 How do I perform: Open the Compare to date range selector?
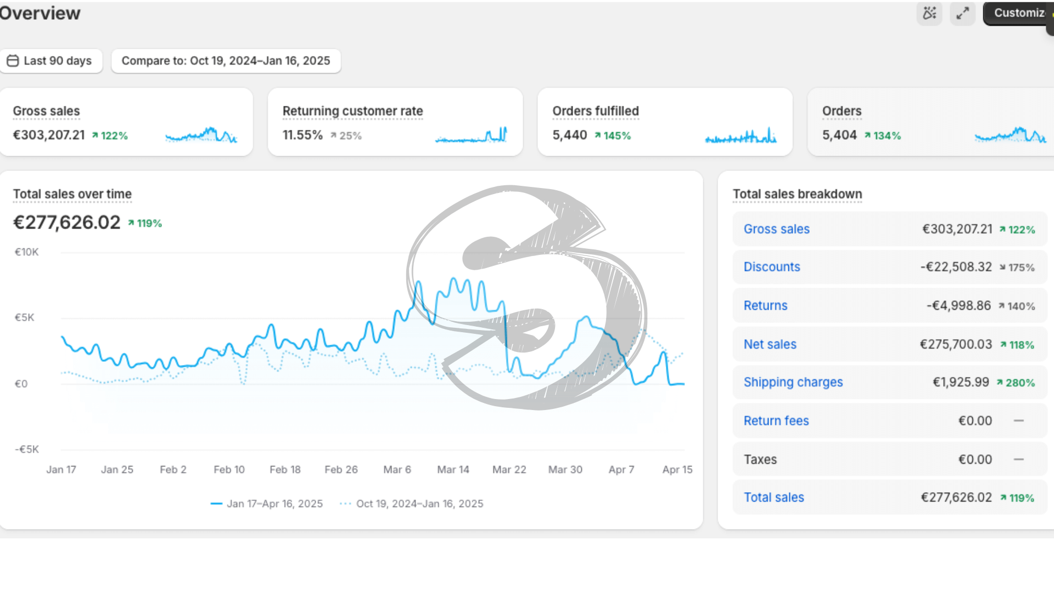coord(226,61)
